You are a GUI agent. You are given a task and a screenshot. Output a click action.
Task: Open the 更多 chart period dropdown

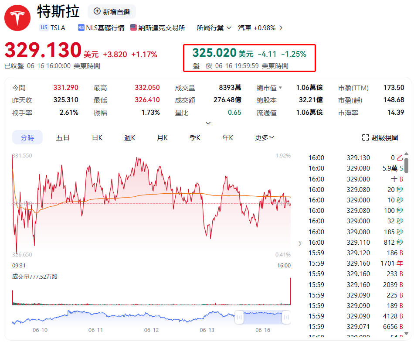click(264, 137)
